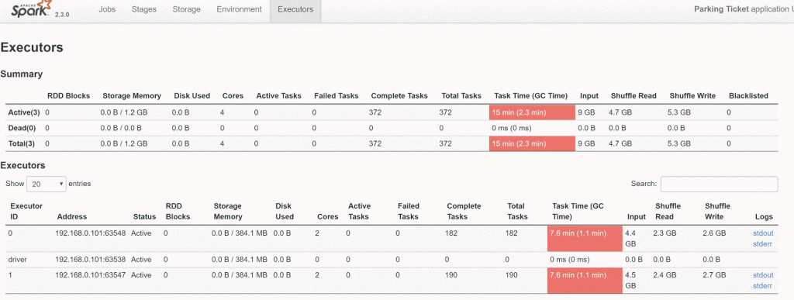
Task: Click executor 1's 7.6 min task time cell
Action: (x=585, y=281)
